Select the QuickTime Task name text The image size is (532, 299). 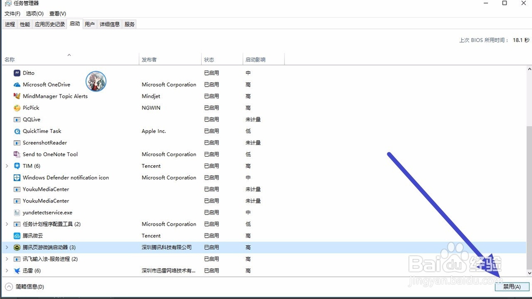pyautogui.click(x=42, y=131)
